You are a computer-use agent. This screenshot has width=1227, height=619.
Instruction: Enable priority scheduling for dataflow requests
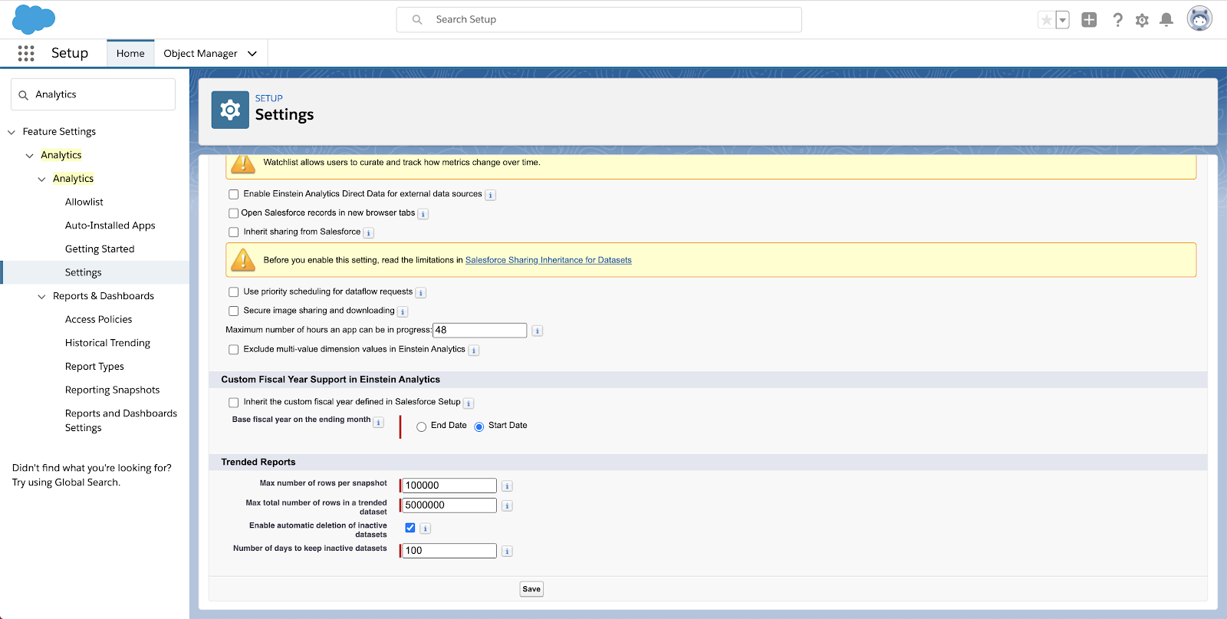coord(234,291)
